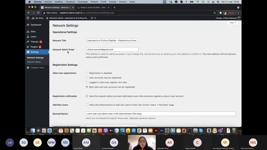The image size is (267, 150).
Task: Launch Photoshop from the Dock
Action: (x=161, y=130)
